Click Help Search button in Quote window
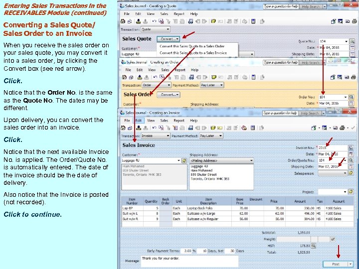The image size is (359, 269). pos(311,6)
